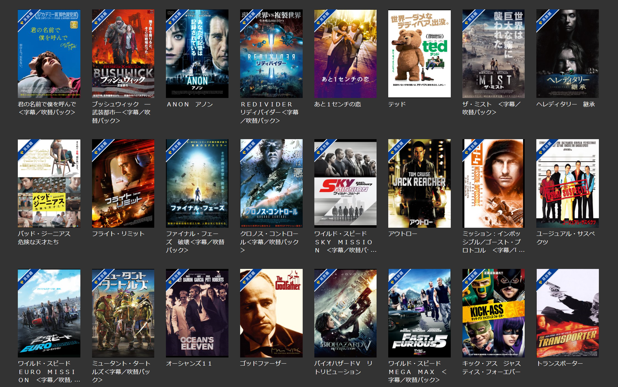The height and width of the screenshot is (387, 618).
Task: Click the title link ブッシュウィック 武装都市
Action: (122, 112)
